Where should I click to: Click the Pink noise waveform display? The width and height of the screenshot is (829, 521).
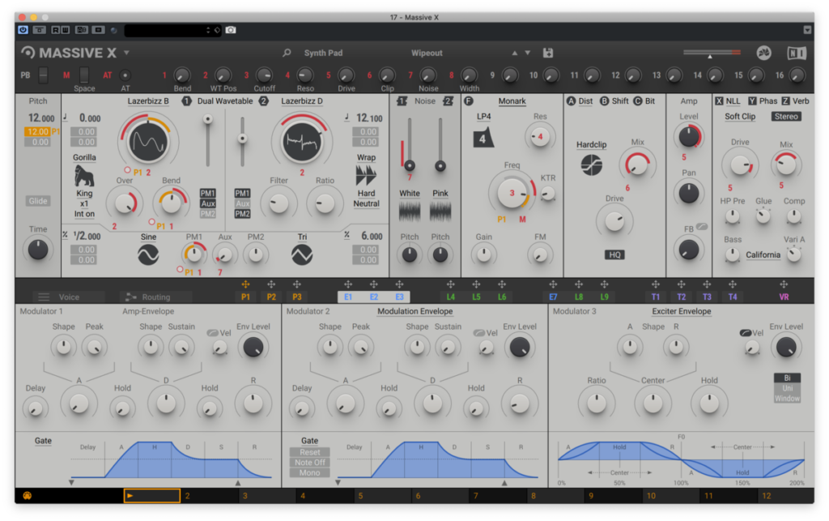pos(440,211)
